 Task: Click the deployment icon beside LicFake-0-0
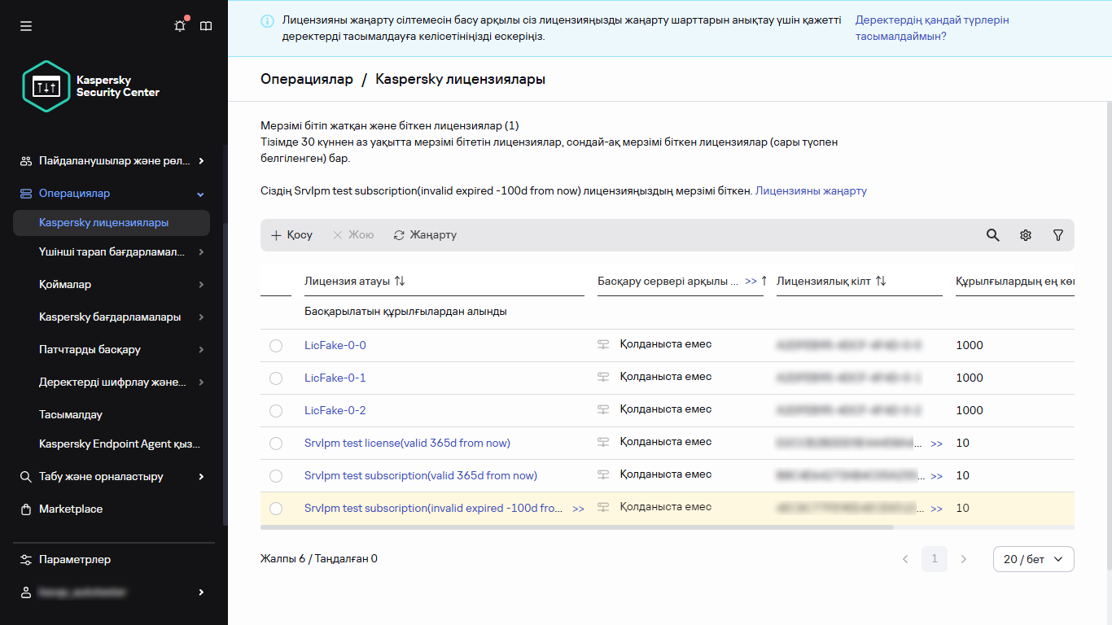(x=603, y=343)
